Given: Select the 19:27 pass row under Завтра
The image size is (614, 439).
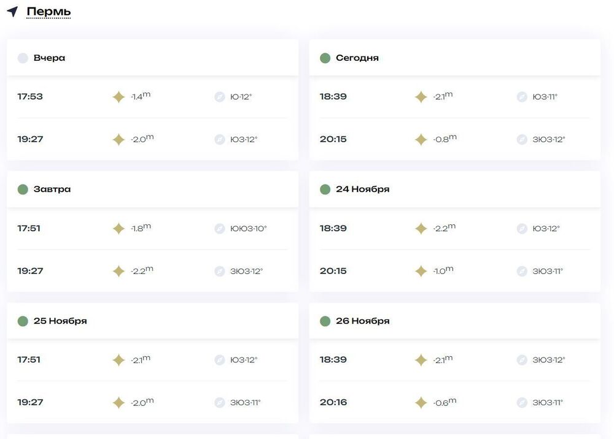Looking at the screenshot, I should point(152,271).
